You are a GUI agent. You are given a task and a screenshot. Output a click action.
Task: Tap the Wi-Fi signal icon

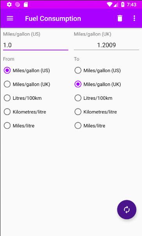click(x=110, y=5)
